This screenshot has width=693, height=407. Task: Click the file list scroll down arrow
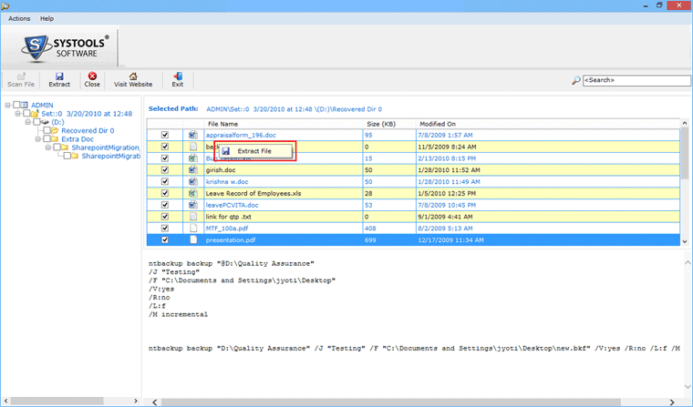click(685, 241)
